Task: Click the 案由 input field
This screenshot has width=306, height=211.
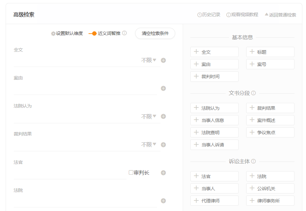Action: point(85,89)
